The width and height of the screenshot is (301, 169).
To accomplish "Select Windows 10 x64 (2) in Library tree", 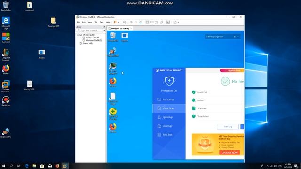I will 94,41.
